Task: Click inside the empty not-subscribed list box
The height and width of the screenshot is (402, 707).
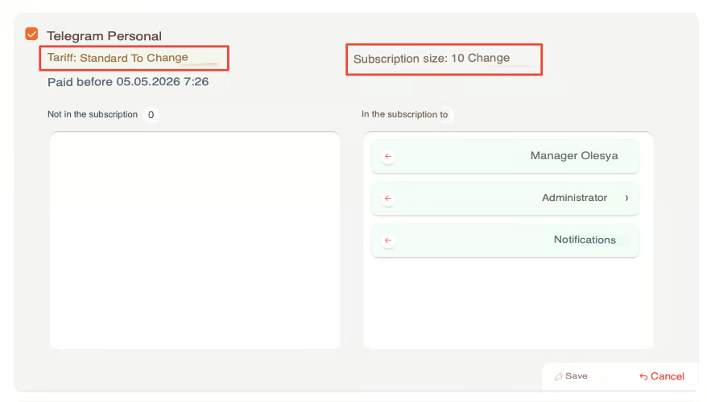Action: [194, 240]
